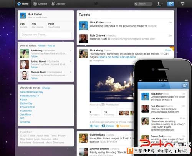Screen dimensions: 192x156
Task: View the 12 favorites count
Action: [x=109, y=113]
